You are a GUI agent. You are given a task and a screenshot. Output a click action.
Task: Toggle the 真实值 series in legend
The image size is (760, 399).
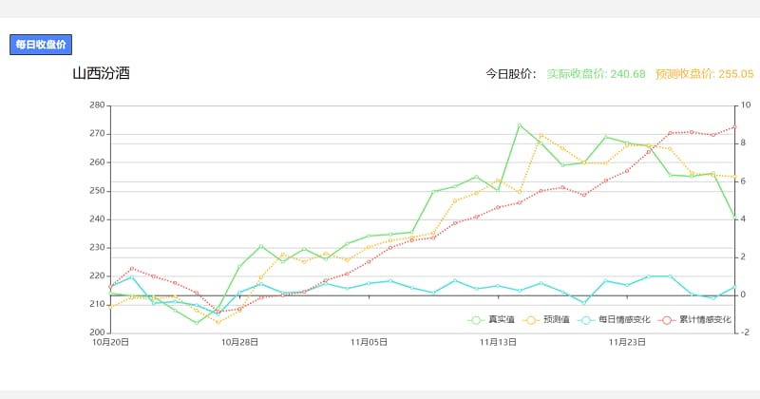click(x=490, y=319)
